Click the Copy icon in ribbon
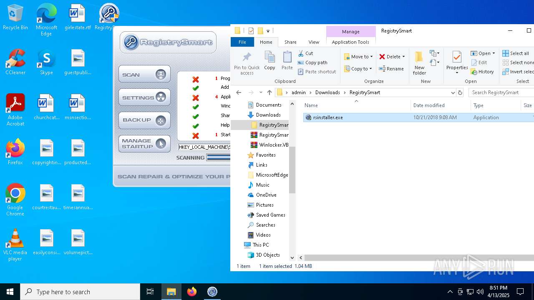 pos(270,61)
